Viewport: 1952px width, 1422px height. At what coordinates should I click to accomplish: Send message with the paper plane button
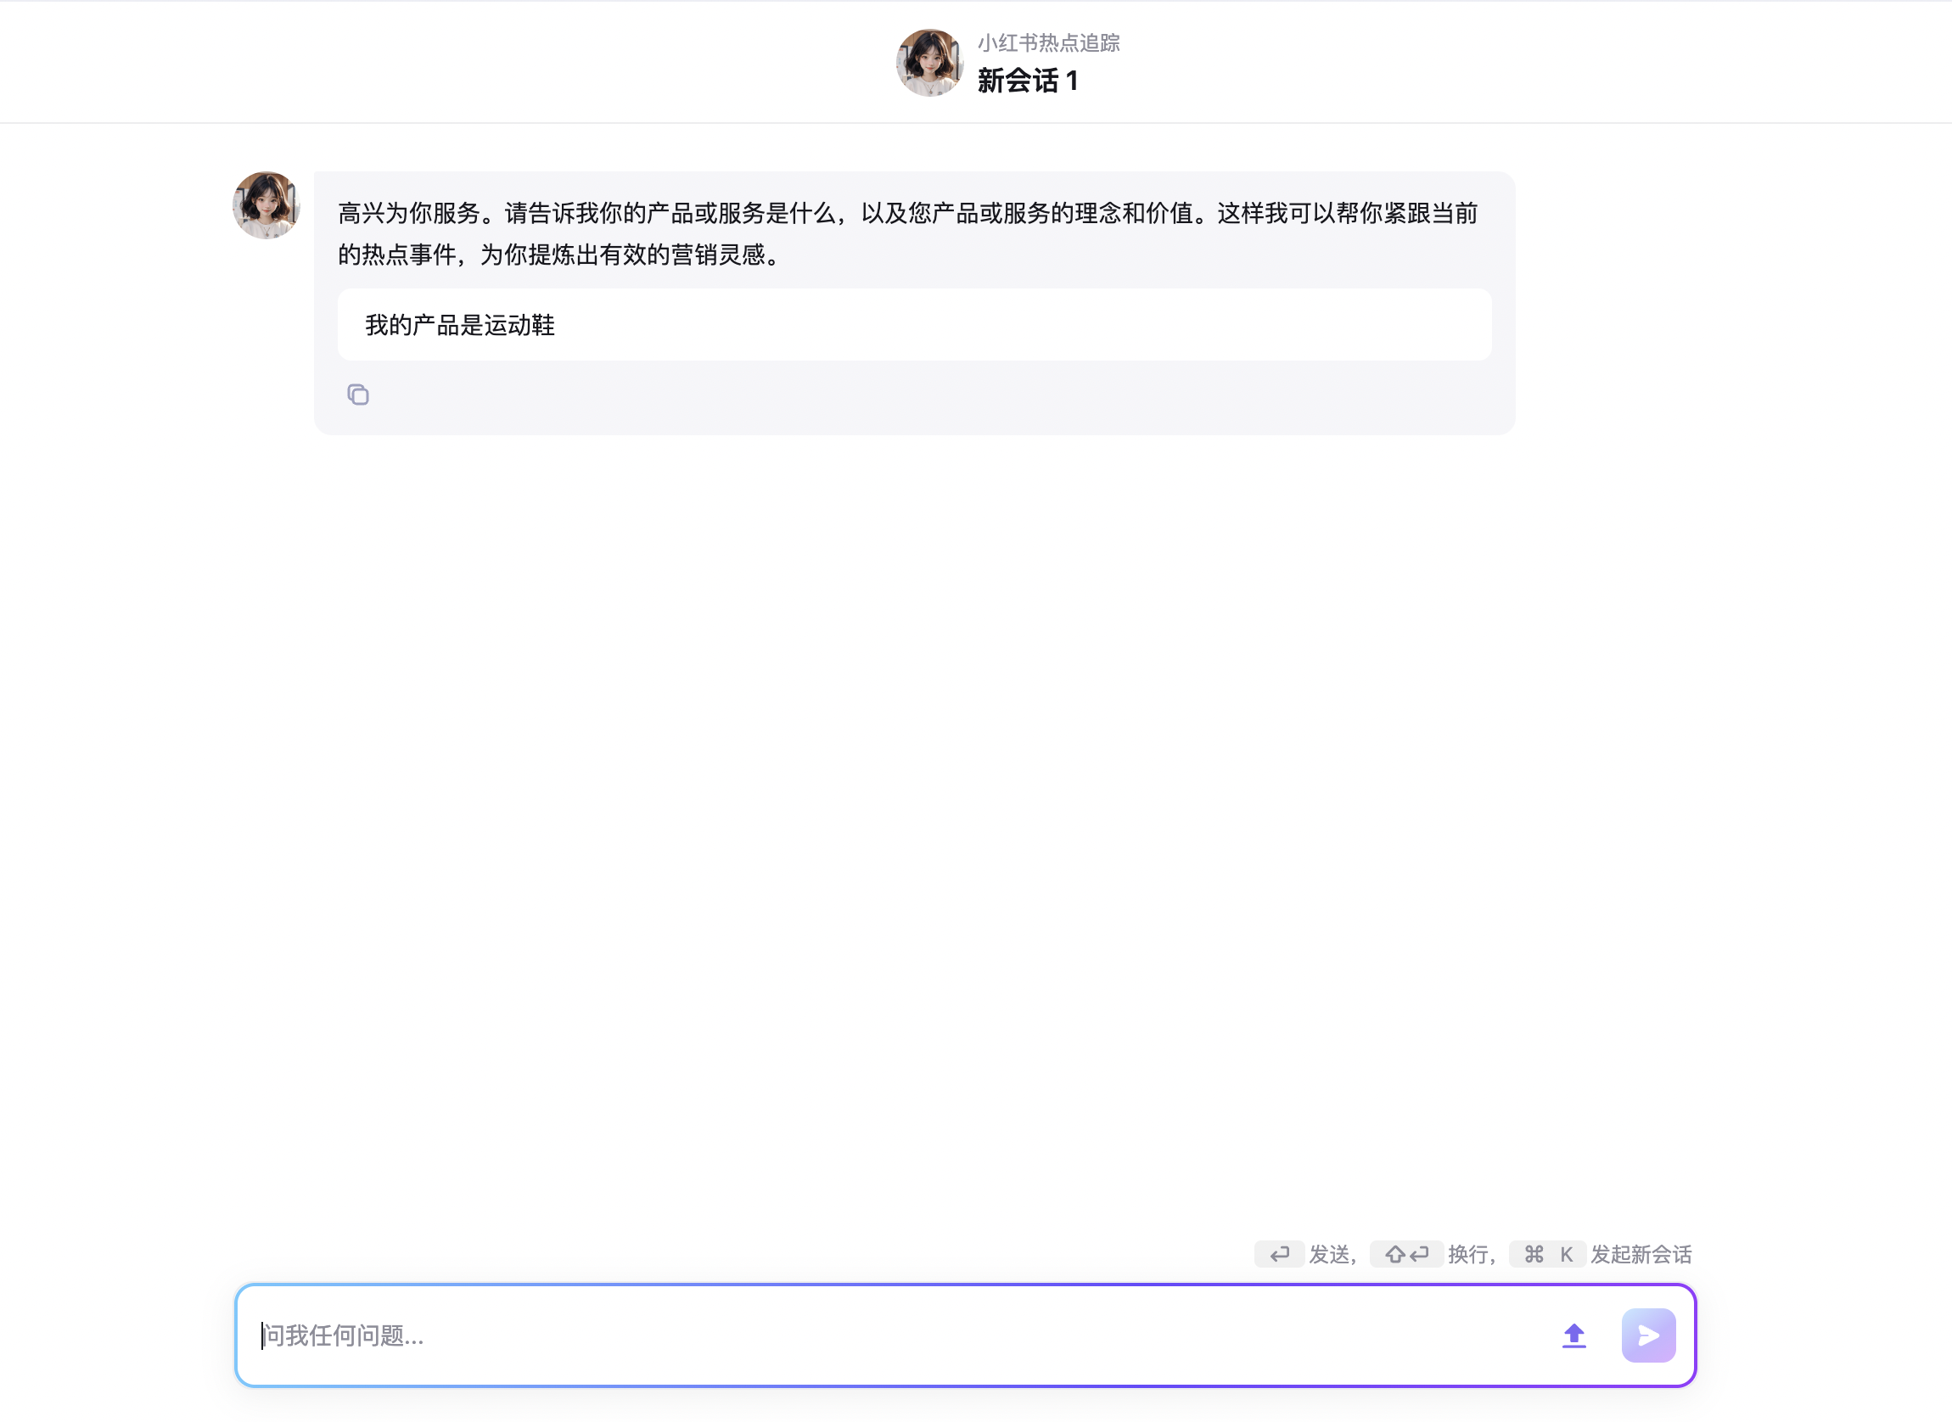click(x=1648, y=1336)
